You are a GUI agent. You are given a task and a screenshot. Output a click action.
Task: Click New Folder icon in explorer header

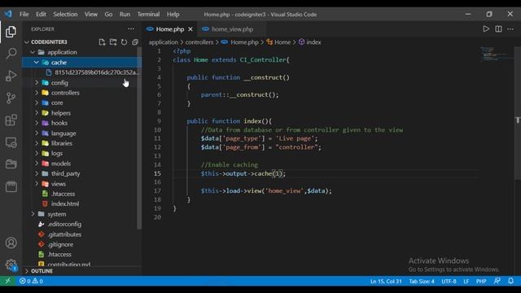(x=113, y=42)
